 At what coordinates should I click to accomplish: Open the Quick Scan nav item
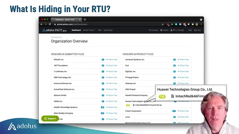tap(108, 30)
